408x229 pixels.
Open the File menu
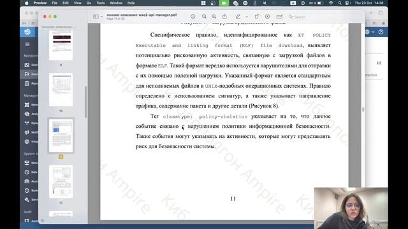pyautogui.click(x=54, y=3)
